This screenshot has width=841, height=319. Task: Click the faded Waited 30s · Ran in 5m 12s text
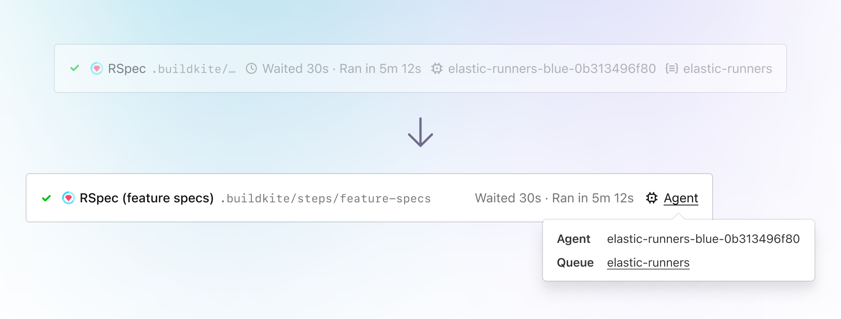click(x=341, y=68)
